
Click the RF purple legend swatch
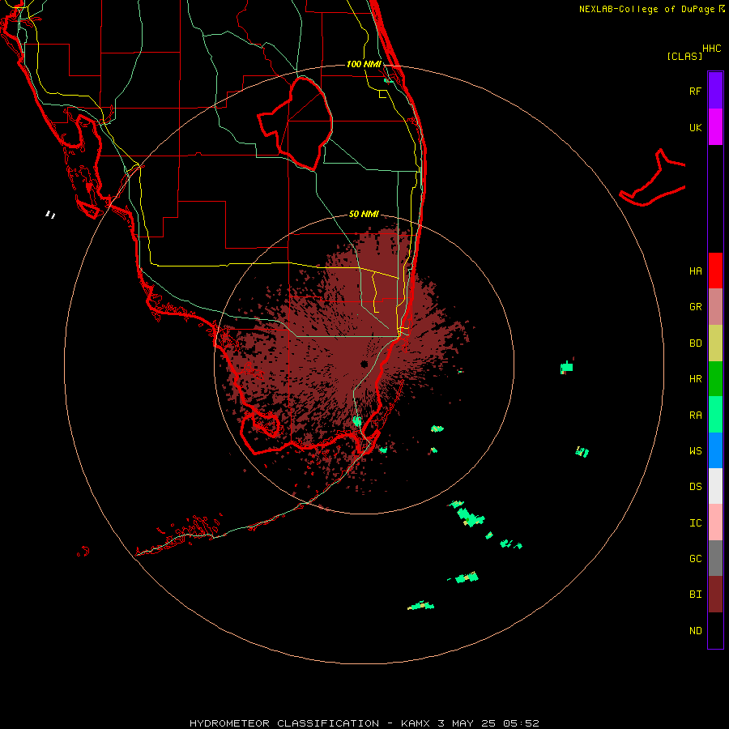pos(715,91)
